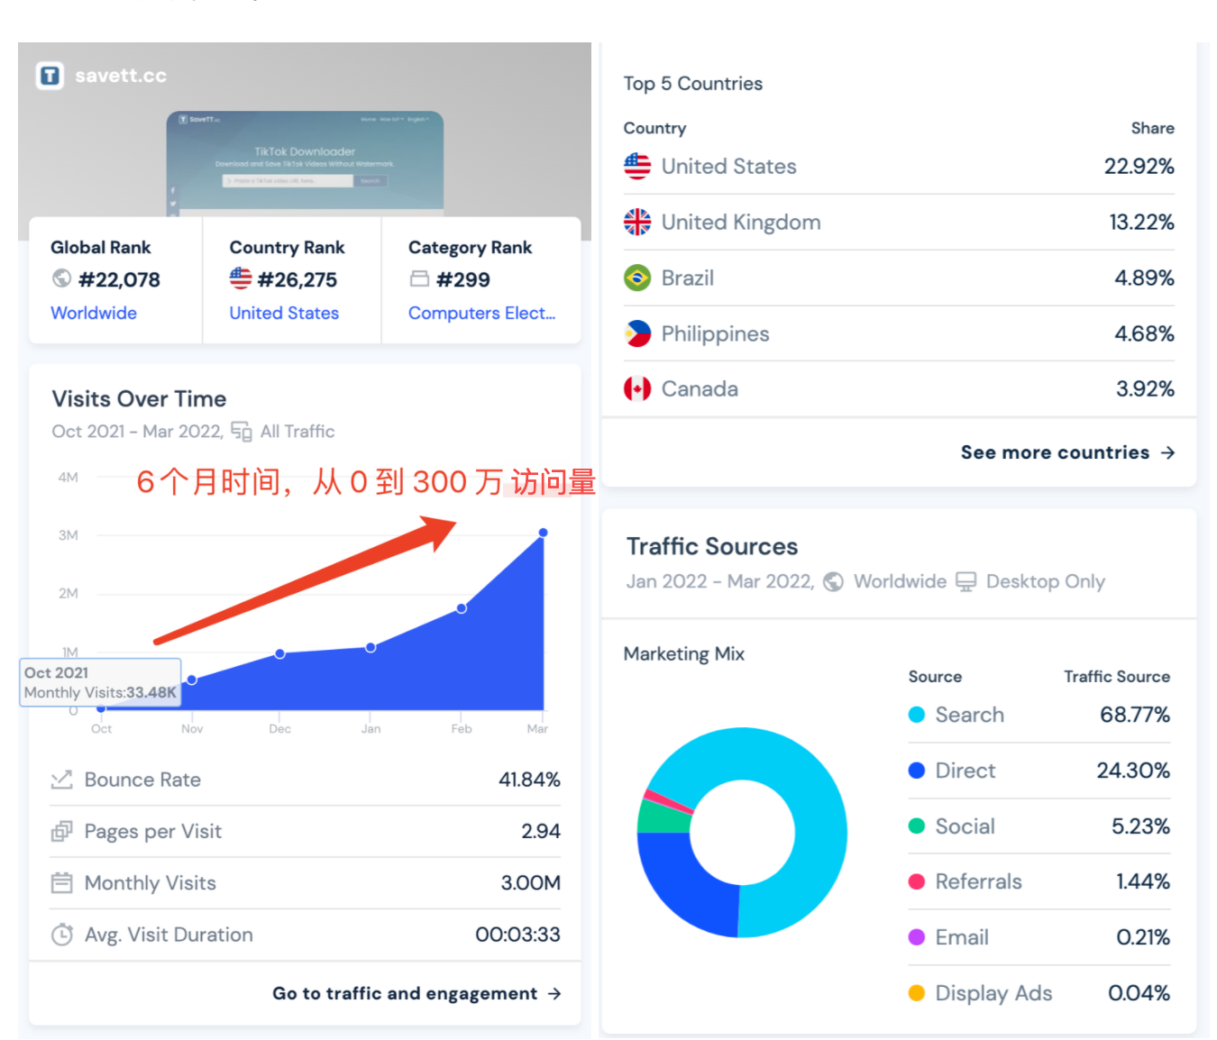The height and width of the screenshot is (1040, 1217).
Task: Select the 22.92% United States share value
Action: pos(1139,166)
